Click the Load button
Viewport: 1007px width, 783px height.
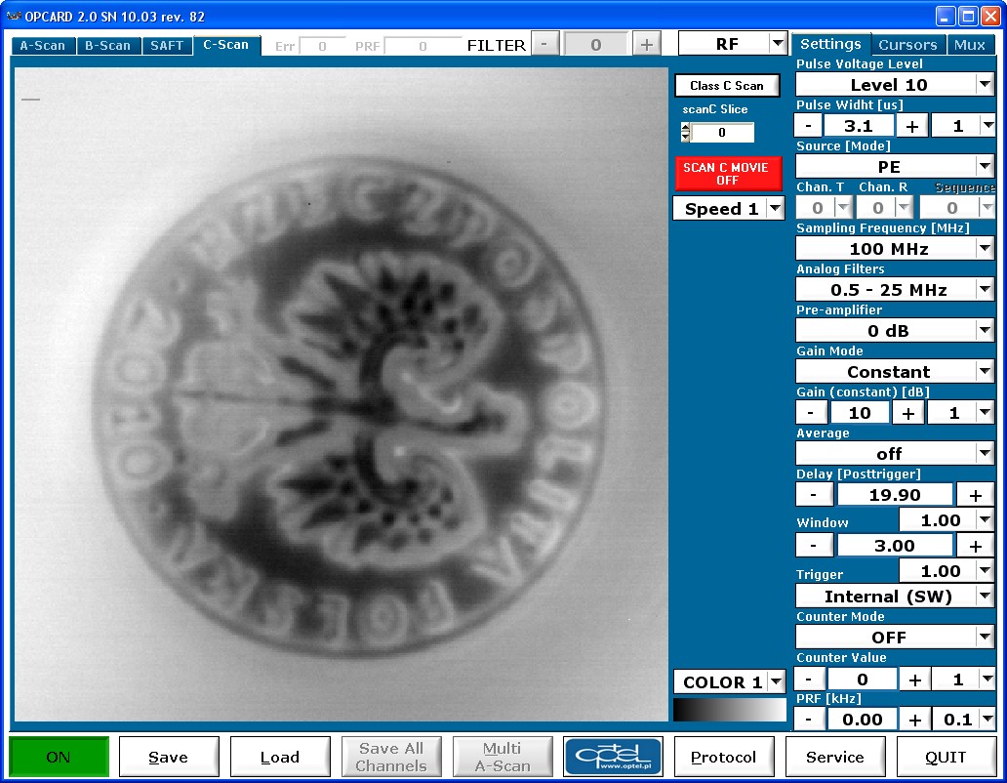pyautogui.click(x=280, y=757)
